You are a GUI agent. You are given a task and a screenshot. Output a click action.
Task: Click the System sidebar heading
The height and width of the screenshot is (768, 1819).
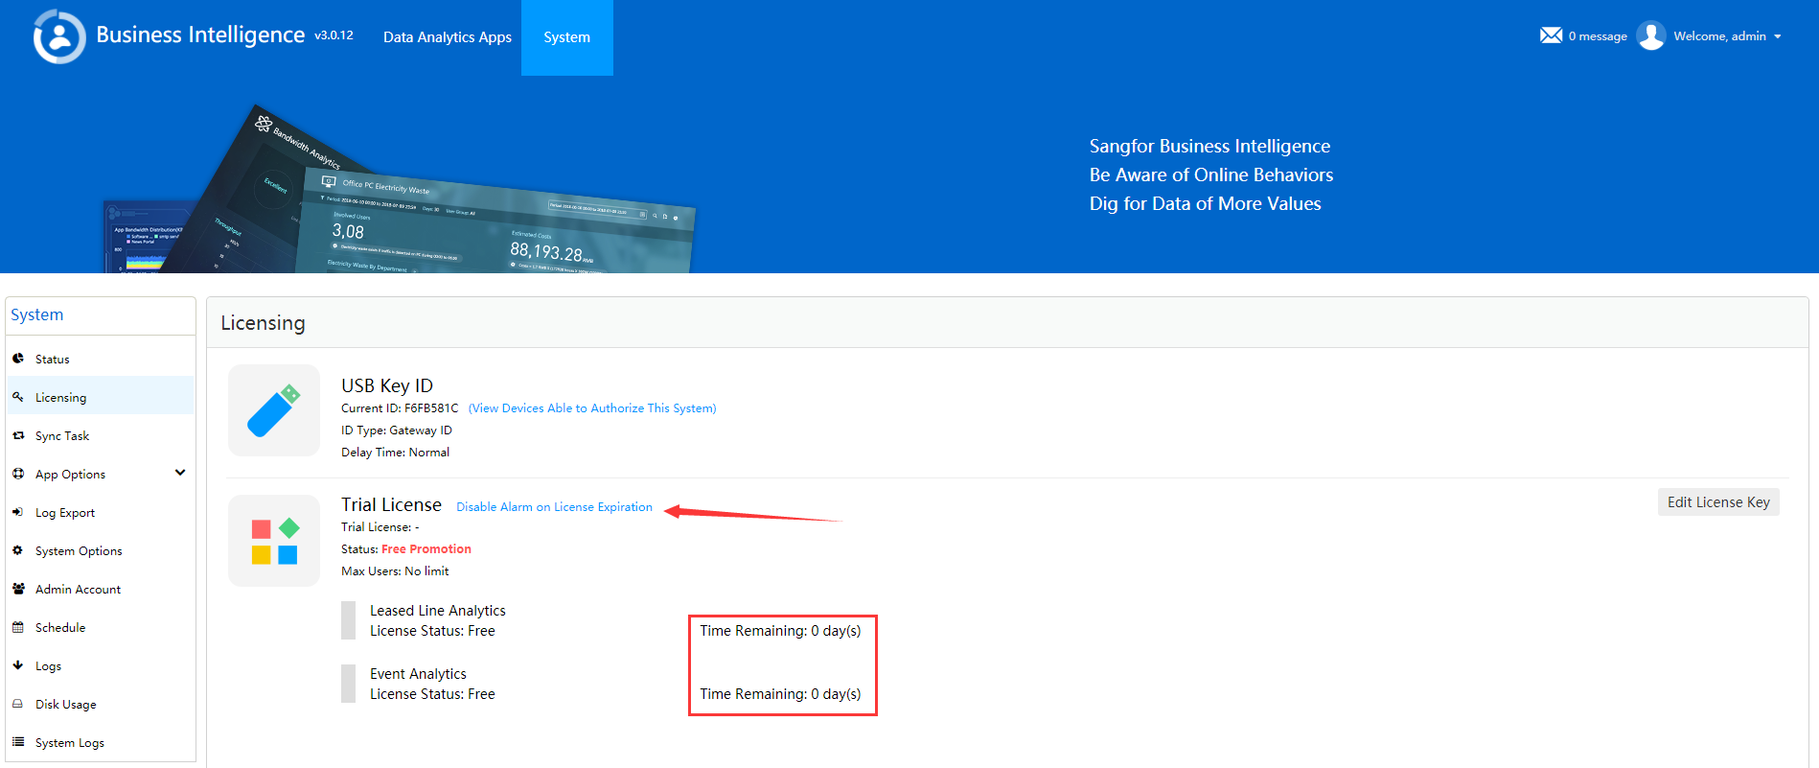coord(37,314)
